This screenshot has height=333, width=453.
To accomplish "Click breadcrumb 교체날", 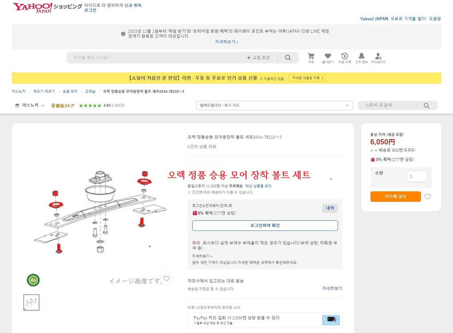I will (90, 91).
